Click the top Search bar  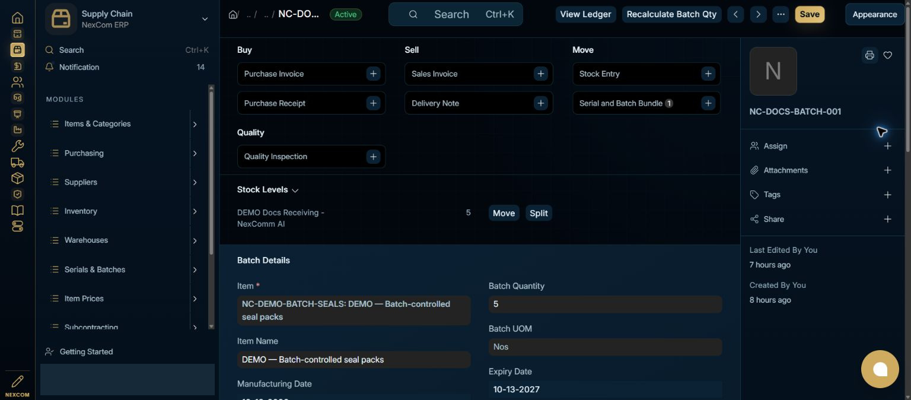455,14
